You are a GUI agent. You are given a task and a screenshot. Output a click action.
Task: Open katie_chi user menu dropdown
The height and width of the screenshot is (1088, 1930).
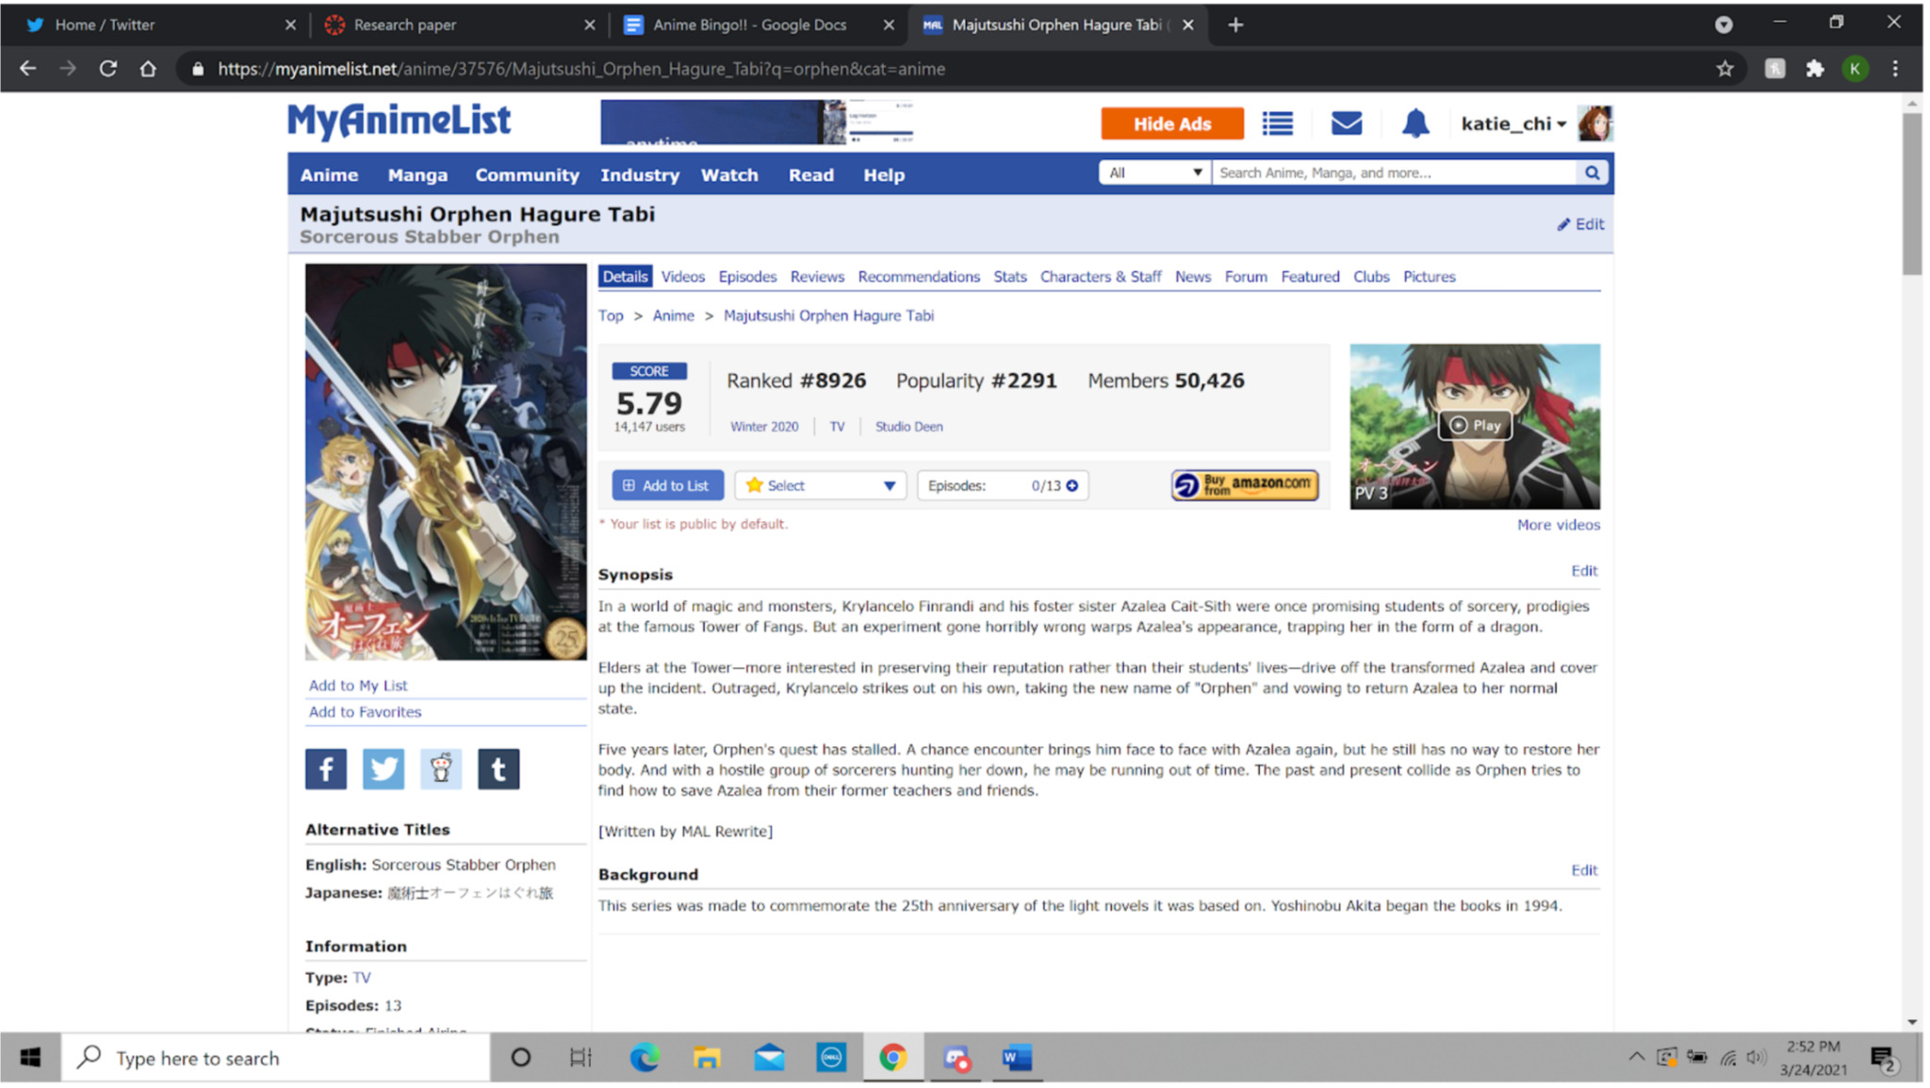pyautogui.click(x=1513, y=123)
